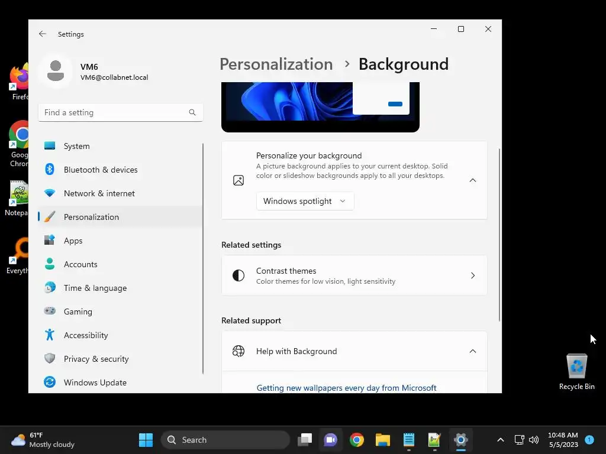This screenshot has height=454, width=606.
Task: Open the Everything search desktop shortcut
Action: tap(17, 255)
